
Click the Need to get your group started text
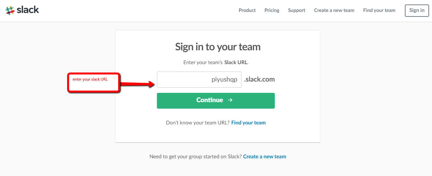pos(195,157)
